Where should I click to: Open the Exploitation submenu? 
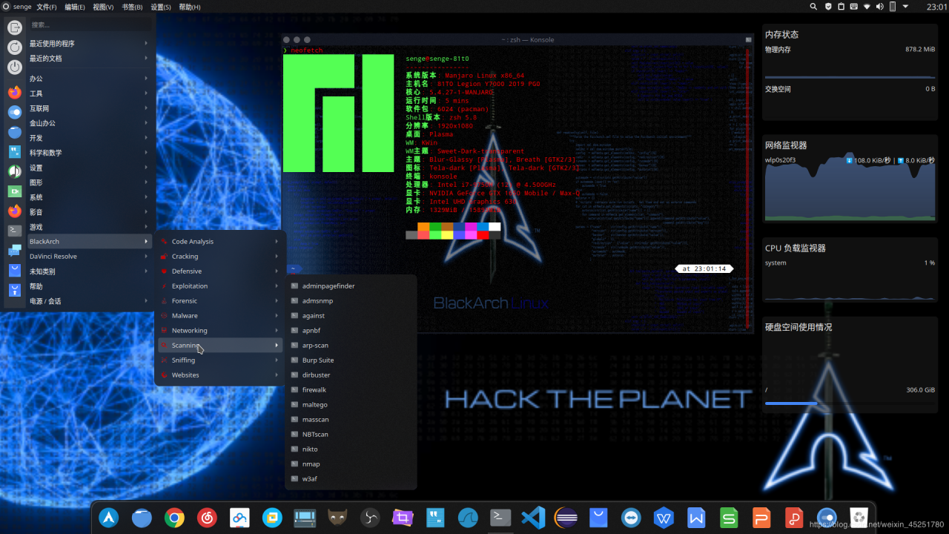pyautogui.click(x=220, y=286)
